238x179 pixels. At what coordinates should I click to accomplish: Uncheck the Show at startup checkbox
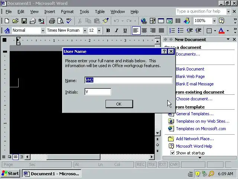(x=172, y=153)
